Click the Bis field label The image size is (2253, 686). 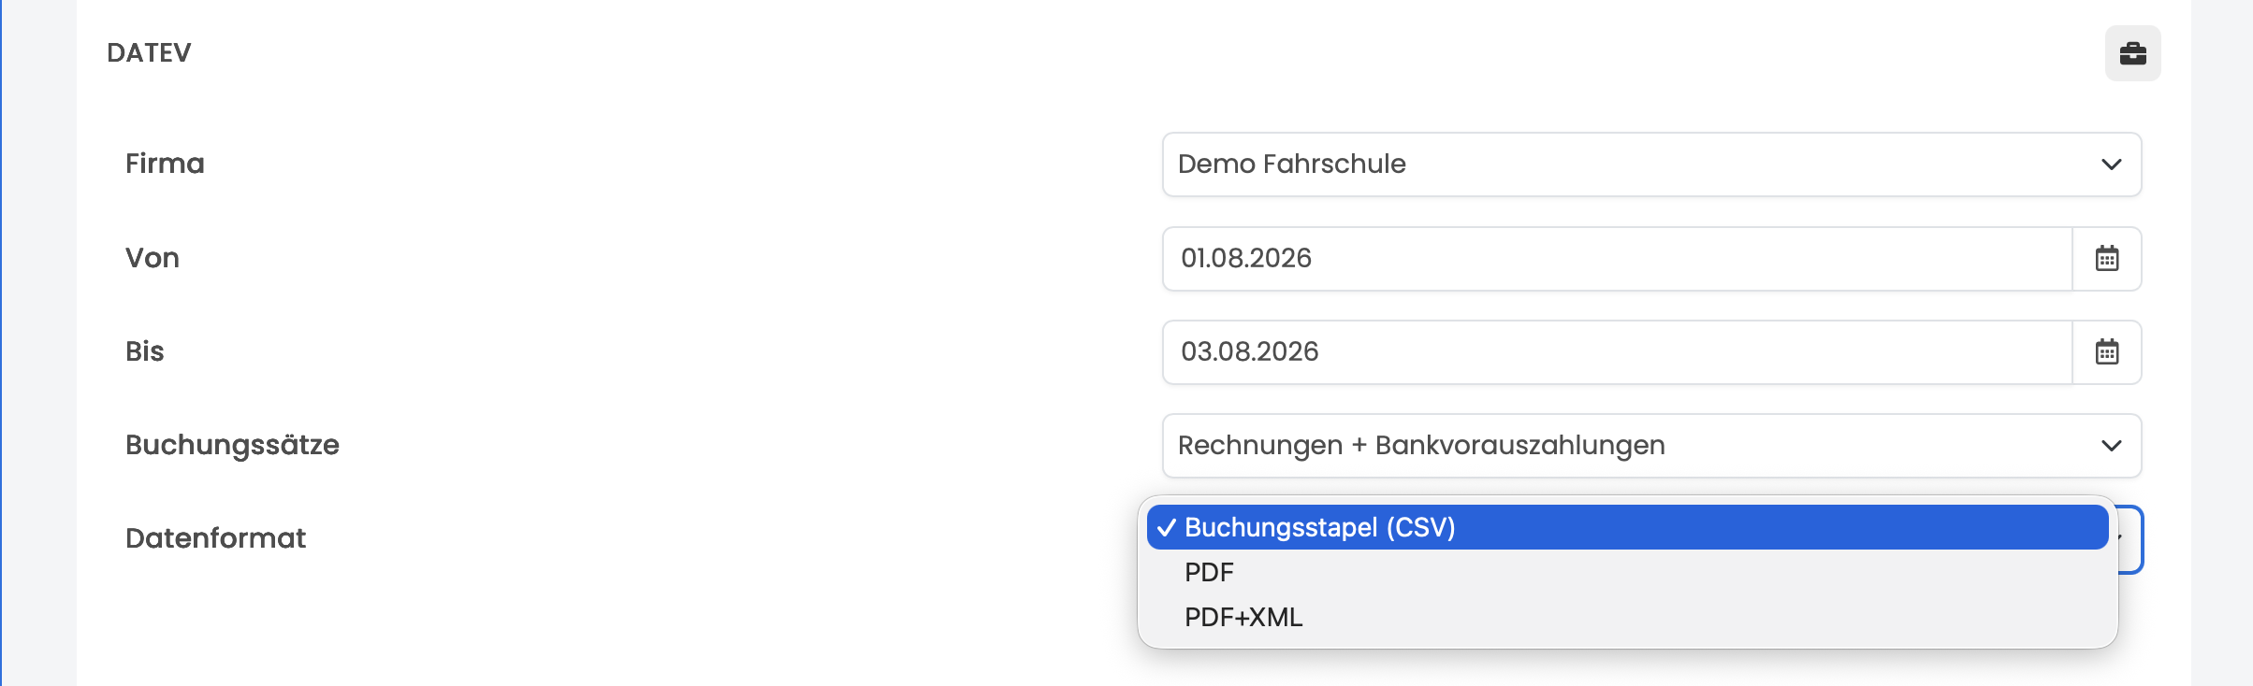145,351
